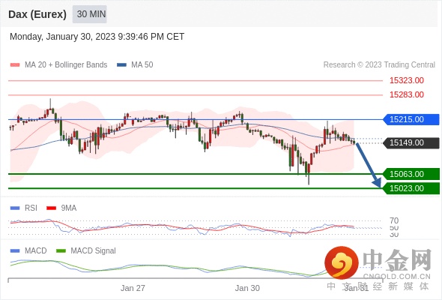Click the MA 20 + Bollinger Bands legend swatch
This screenshot has width=442, height=300.
click(15, 65)
